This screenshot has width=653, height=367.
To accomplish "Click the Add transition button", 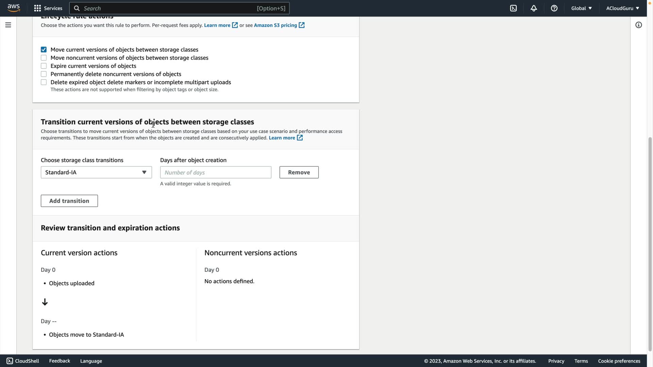I will [x=69, y=201].
